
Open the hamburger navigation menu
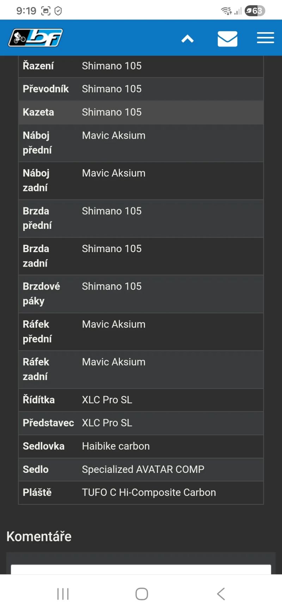(x=265, y=38)
